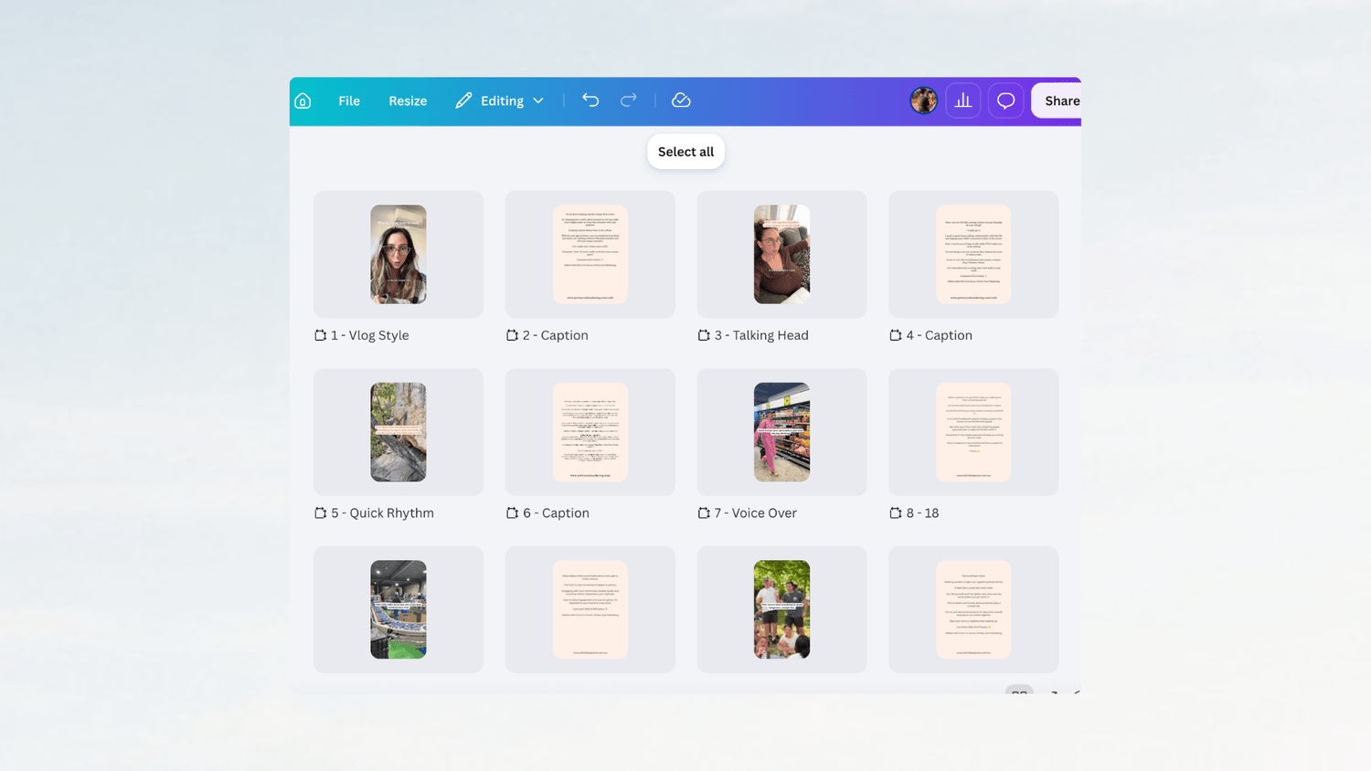
Task: Open page thumbnail 7 - Voice Over
Action: tap(782, 432)
